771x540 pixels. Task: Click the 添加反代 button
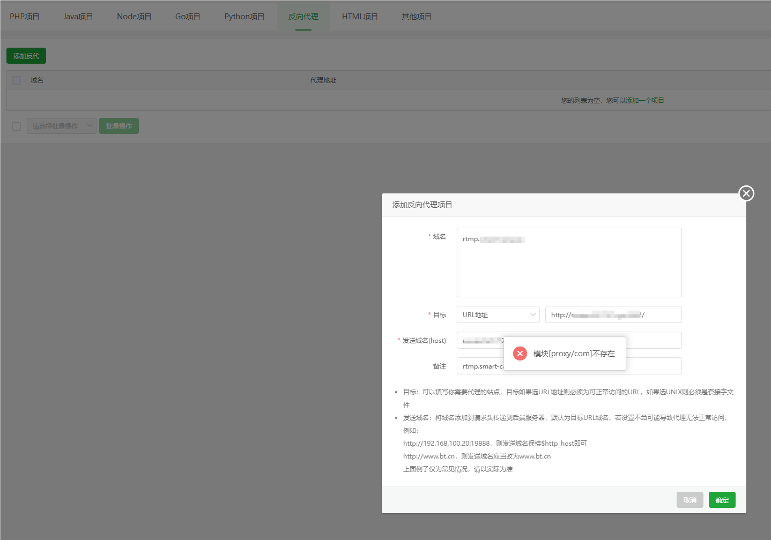26,56
